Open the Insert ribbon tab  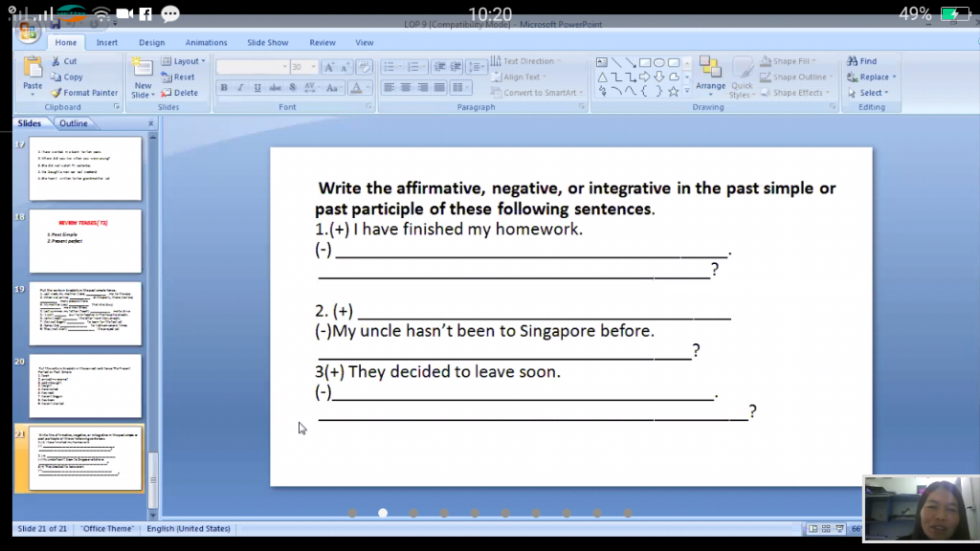[107, 42]
